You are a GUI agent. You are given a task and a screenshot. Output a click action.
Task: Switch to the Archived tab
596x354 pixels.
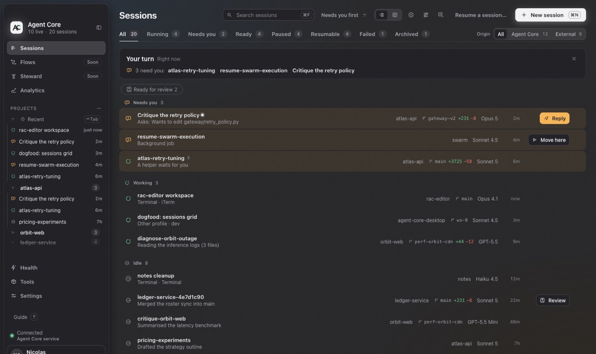click(x=412, y=34)
